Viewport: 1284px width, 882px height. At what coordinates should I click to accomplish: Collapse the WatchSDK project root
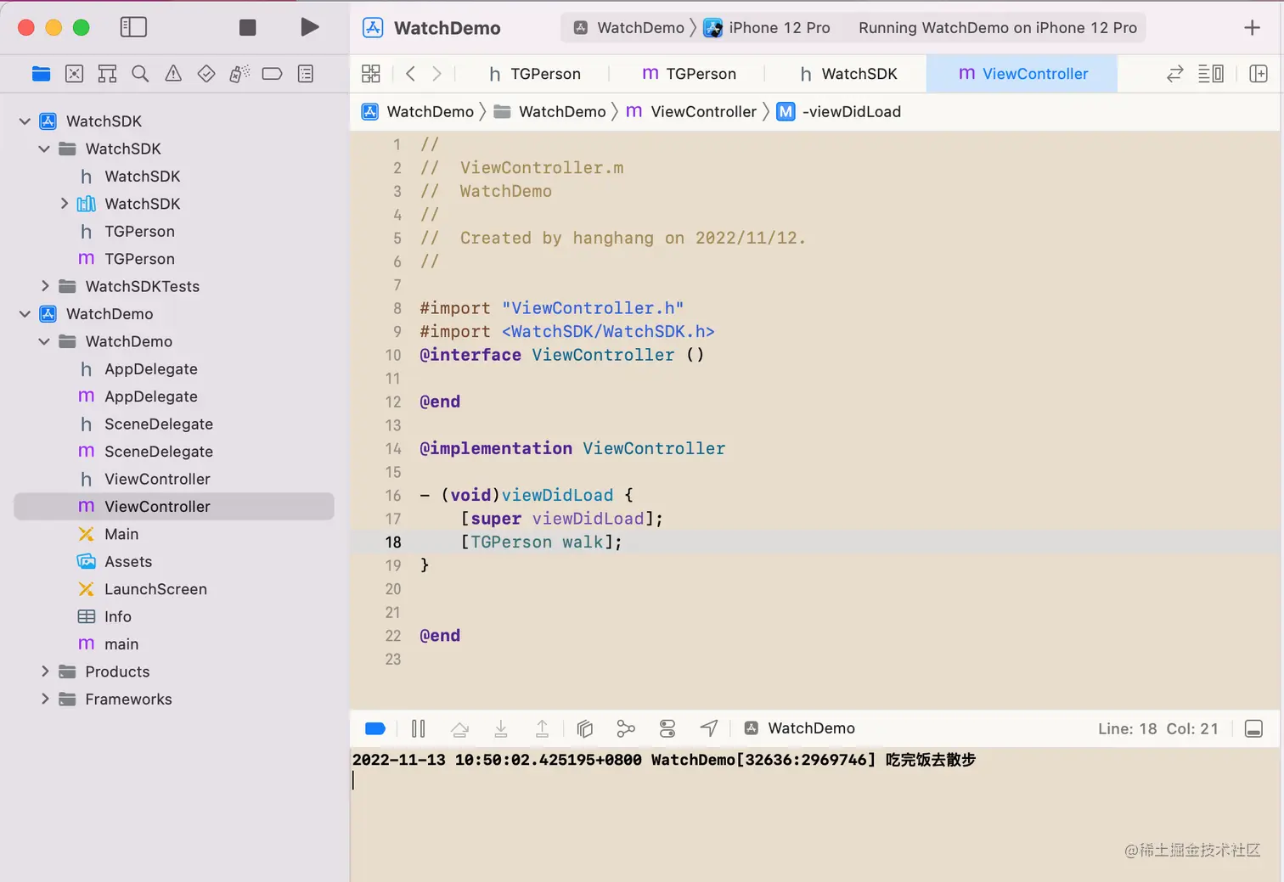(x=25, y=121)
